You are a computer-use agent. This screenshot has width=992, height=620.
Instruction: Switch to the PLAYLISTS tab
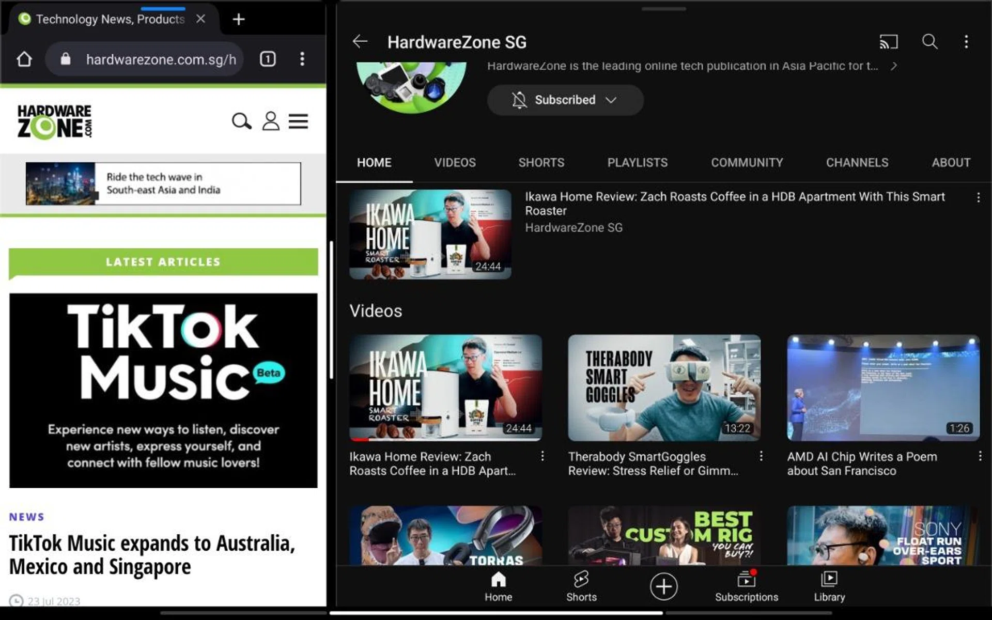637,162
